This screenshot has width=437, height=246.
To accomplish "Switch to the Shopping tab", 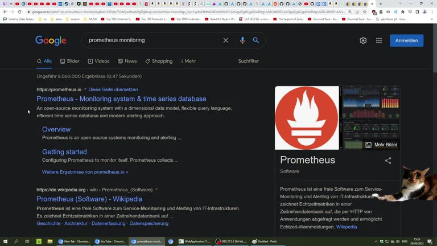I will tap(159, 61).
